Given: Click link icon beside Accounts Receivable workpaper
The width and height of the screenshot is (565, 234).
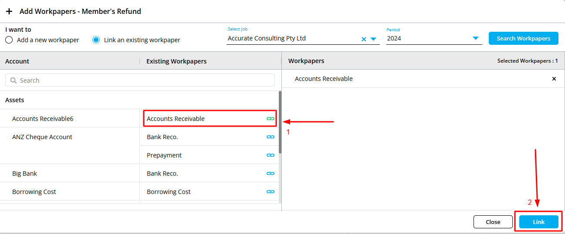Looking at the screenshot, I should point(271,119).
